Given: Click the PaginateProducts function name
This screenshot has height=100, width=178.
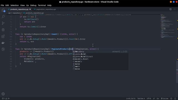Looking at the screenshot, I should tap(60, 49).
